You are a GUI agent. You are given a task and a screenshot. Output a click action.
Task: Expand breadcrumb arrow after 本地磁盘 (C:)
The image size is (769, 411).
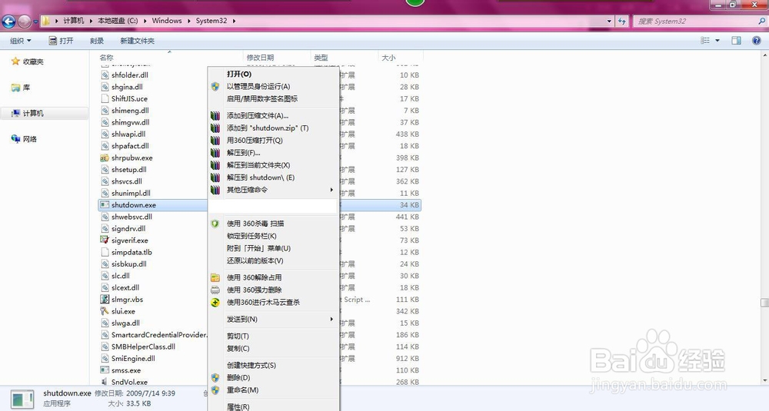(x=145, y=21)
